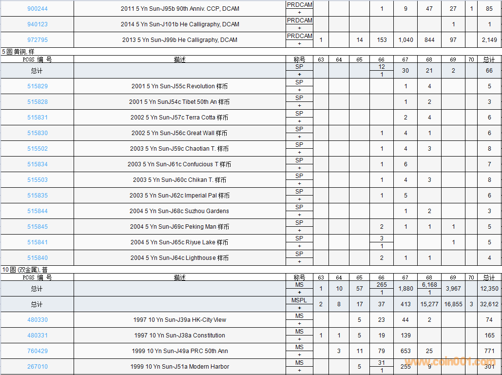Image resolution: width=502 pixels, height=375 pixels.
Task: Click the 515830 Great Wall link
Action: click(38, 133)
